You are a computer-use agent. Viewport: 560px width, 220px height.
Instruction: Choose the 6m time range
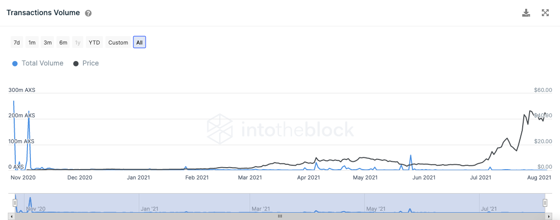63,43
